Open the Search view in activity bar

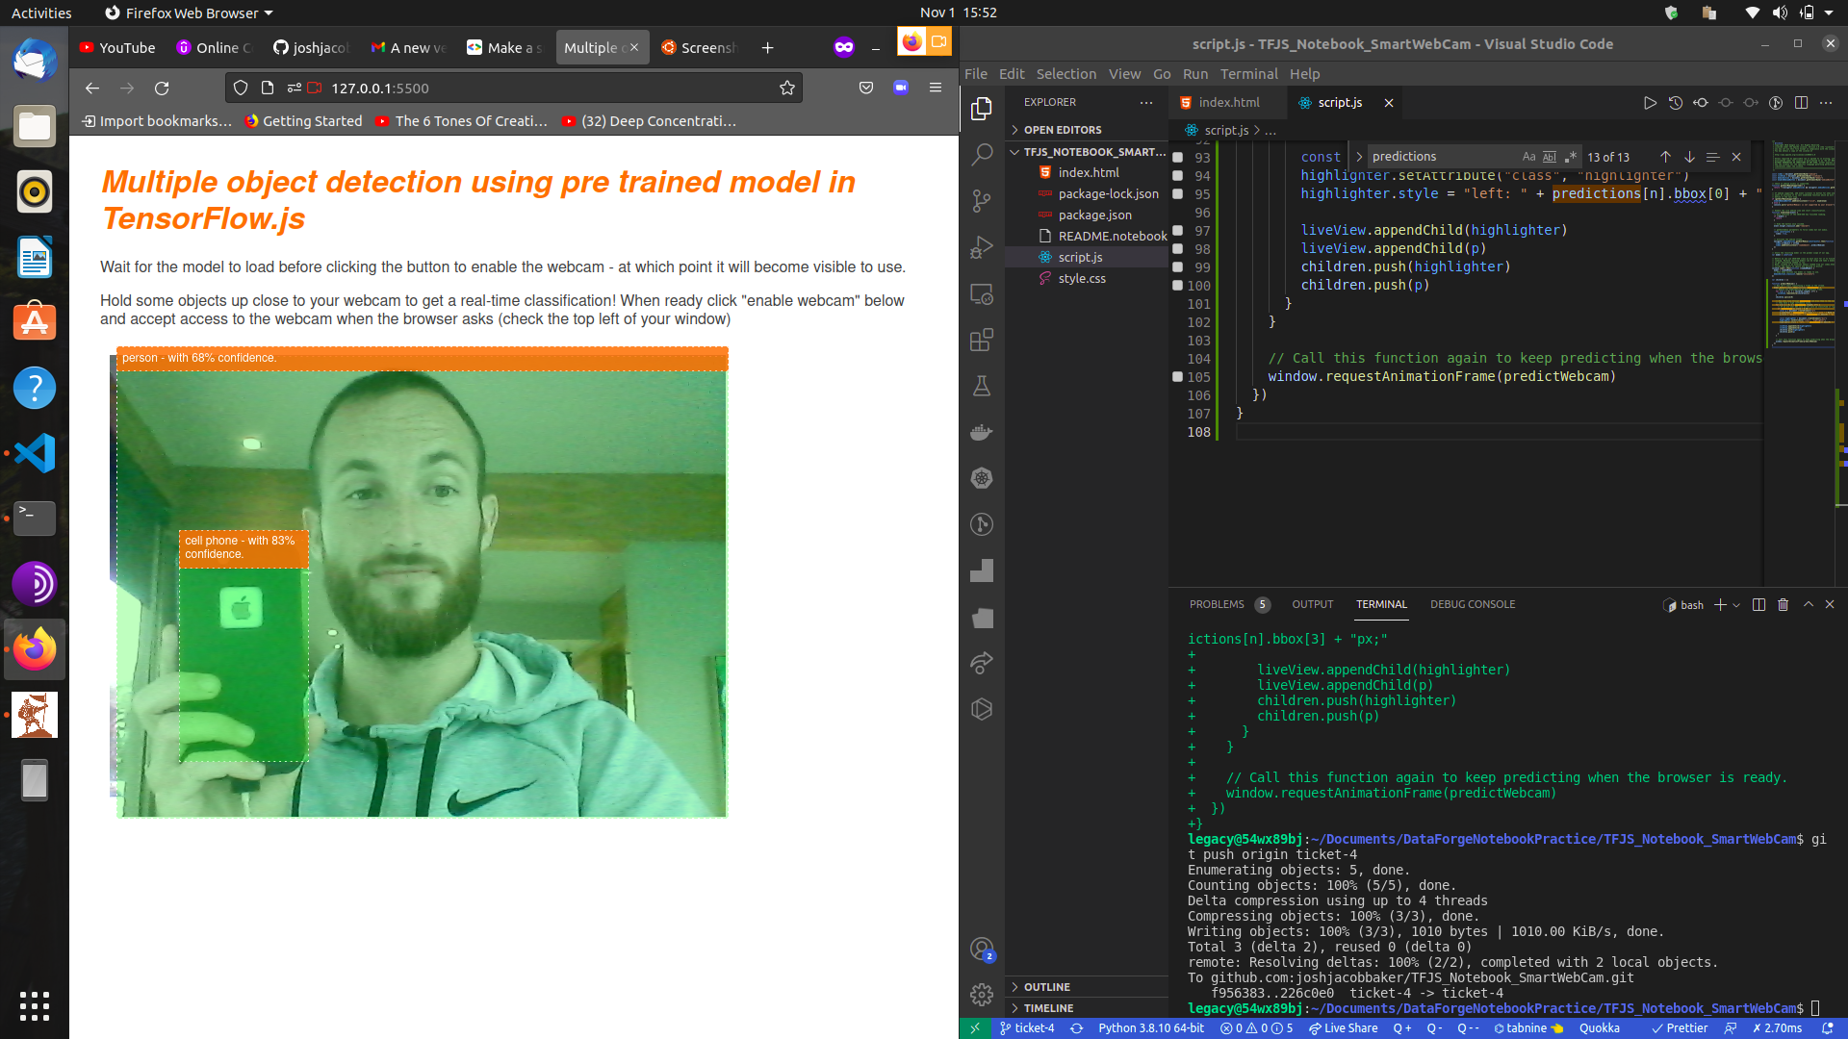(x=981, y=154)
